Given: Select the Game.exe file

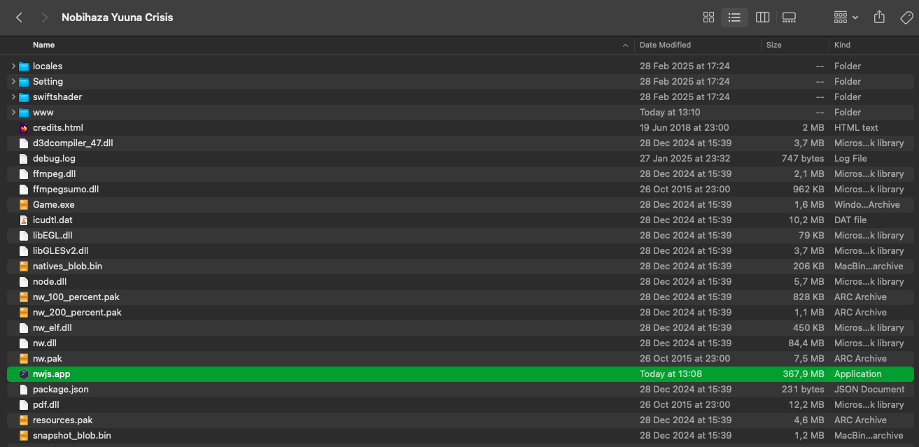Looking at the screenshot, I should pos(53,205).
